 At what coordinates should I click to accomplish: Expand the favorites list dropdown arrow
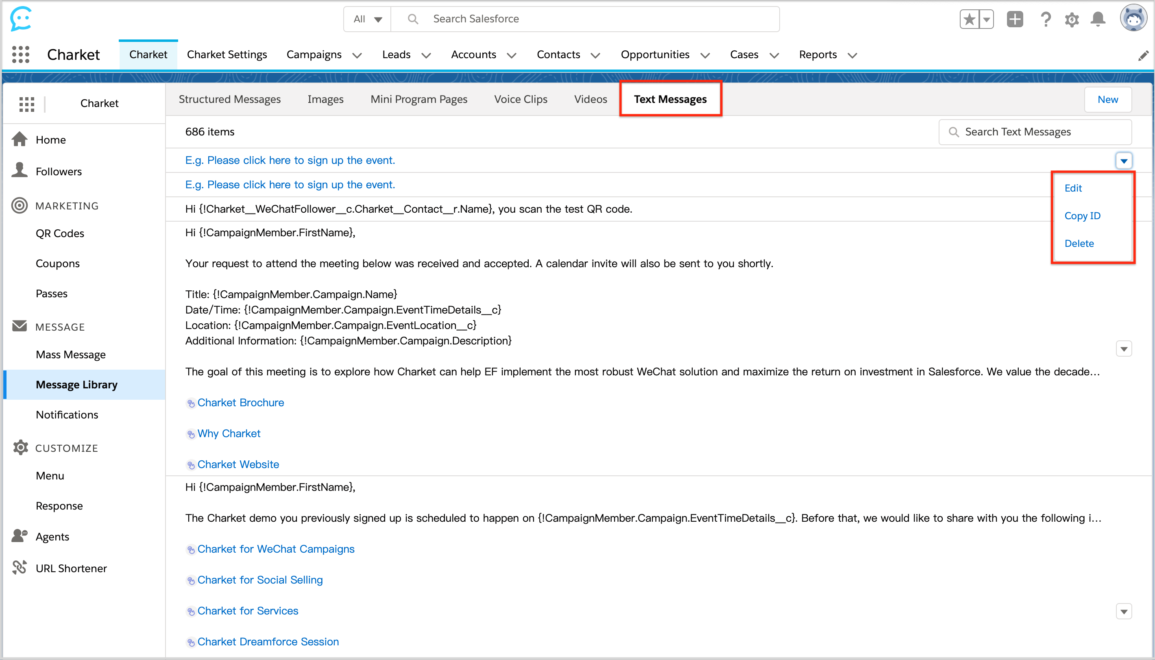tap(986, 19)
